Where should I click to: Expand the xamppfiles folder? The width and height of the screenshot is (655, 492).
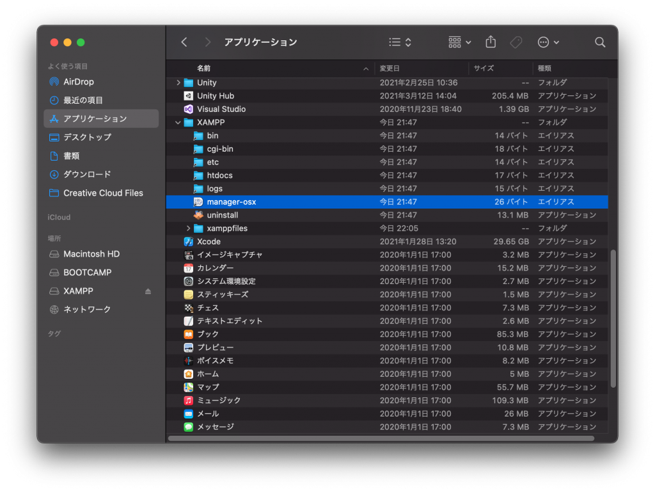pyautogui.click(x=189, y=228)
